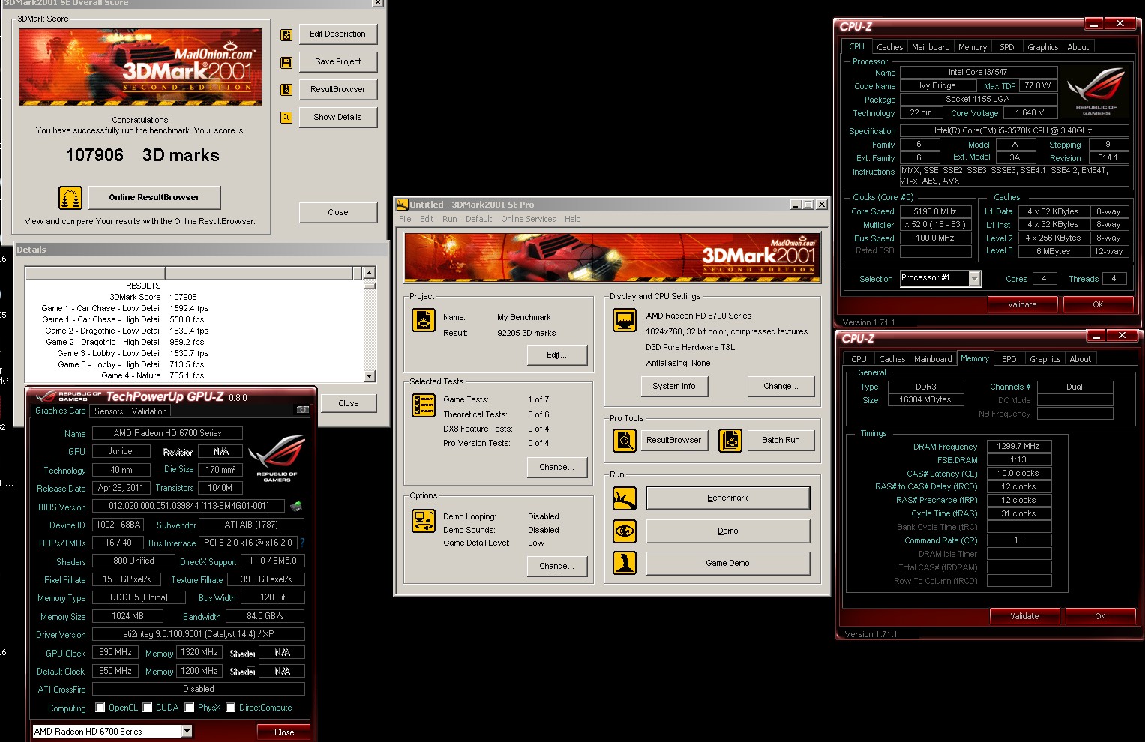Click the Show Details button
Image resolution: width=1145 pixels, height=742 pixels.
coord(337,118)
